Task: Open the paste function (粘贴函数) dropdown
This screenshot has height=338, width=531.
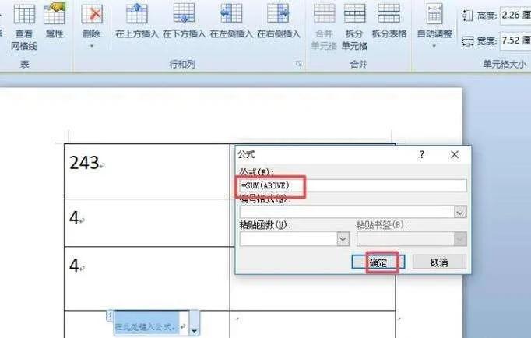Action: click(343, 239)
